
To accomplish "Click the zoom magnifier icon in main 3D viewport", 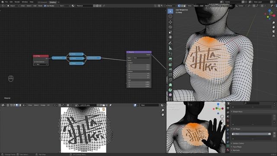I will 274,23.
